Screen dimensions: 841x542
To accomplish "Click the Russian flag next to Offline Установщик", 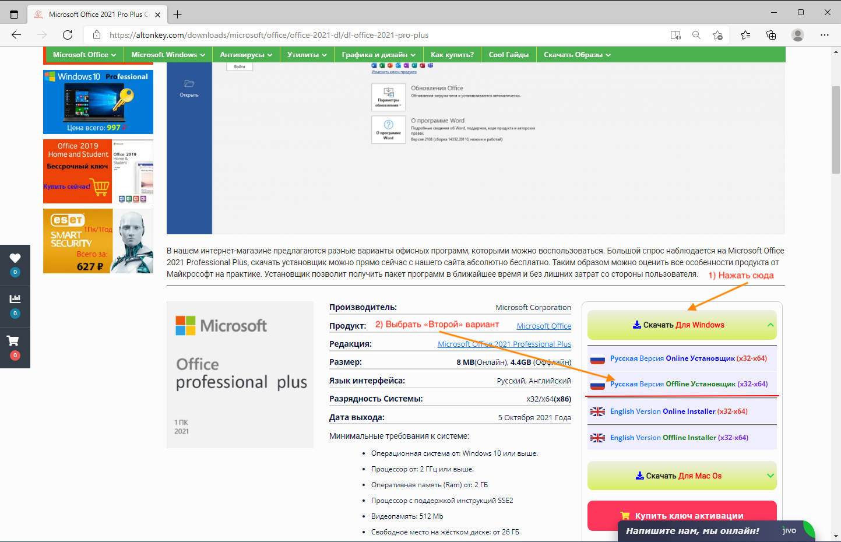I will 597,385.
